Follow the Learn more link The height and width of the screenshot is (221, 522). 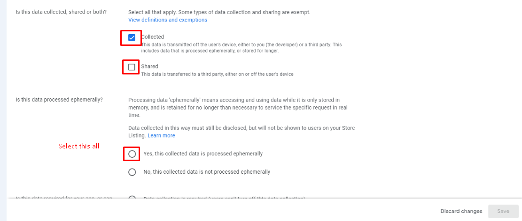click(161, 135)
